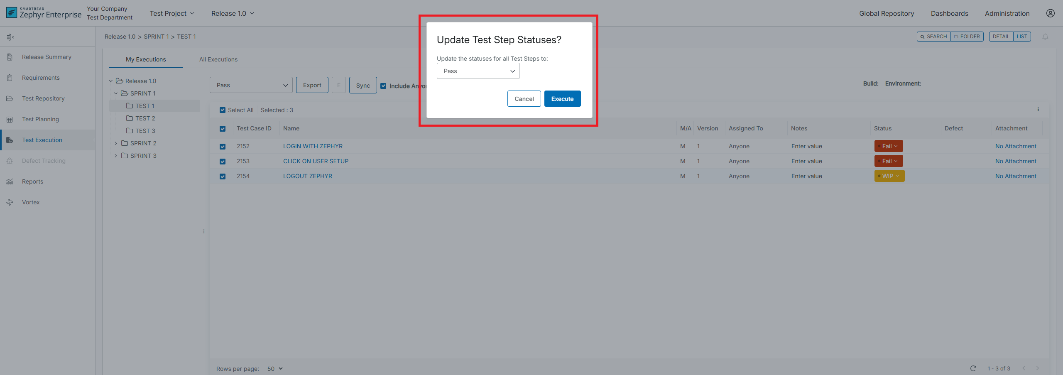Click the notification bell icon
This screenshot has height=375, width=1063.
coord(1045,37)
